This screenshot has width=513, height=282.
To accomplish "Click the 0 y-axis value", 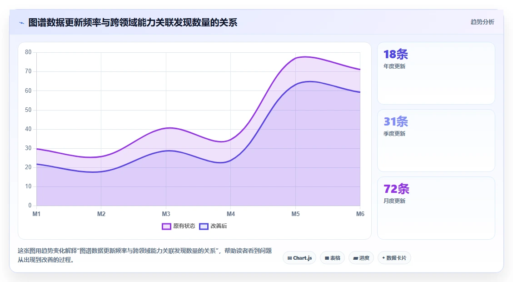I will (30, 205).
